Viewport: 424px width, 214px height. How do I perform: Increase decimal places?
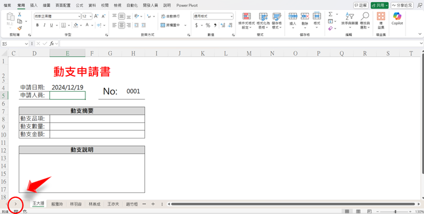pos(223,25)
